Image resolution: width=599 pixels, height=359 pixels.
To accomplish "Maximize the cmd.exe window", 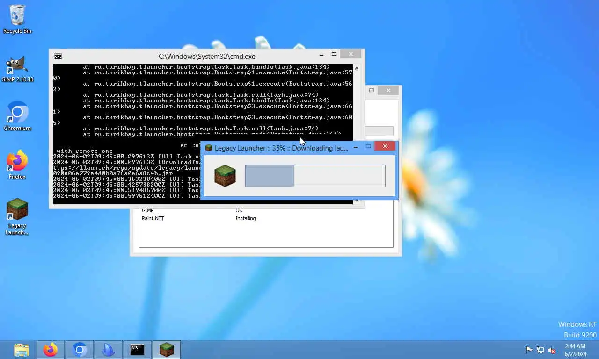I will 334,54.
